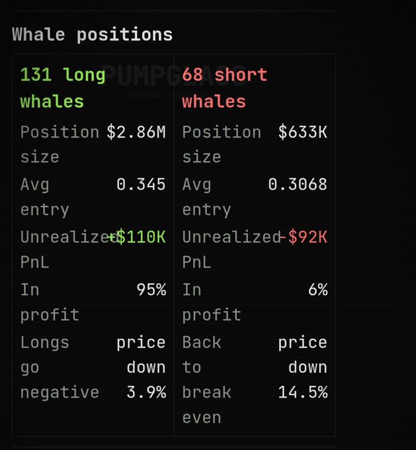Click the short whales Unrealized PnL label
The height and width of the screenshot is (450, 416).
231,249
